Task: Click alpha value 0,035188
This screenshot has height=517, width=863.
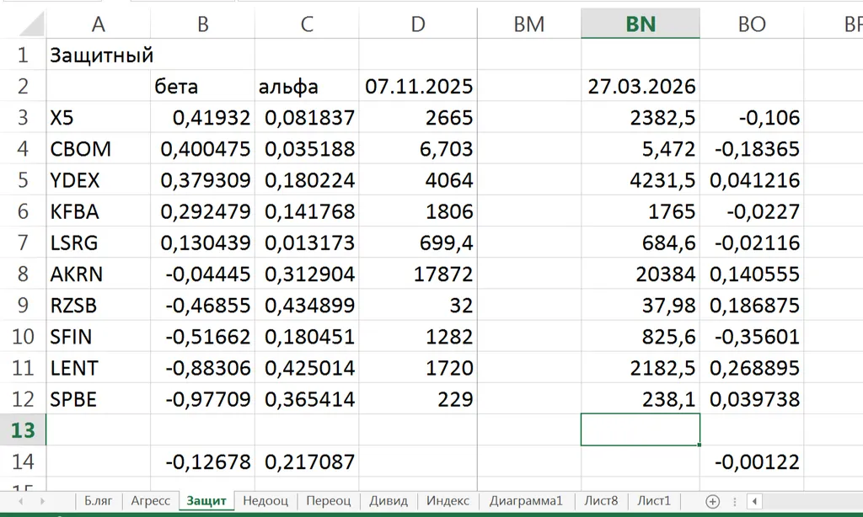Action: coord(307,148)
